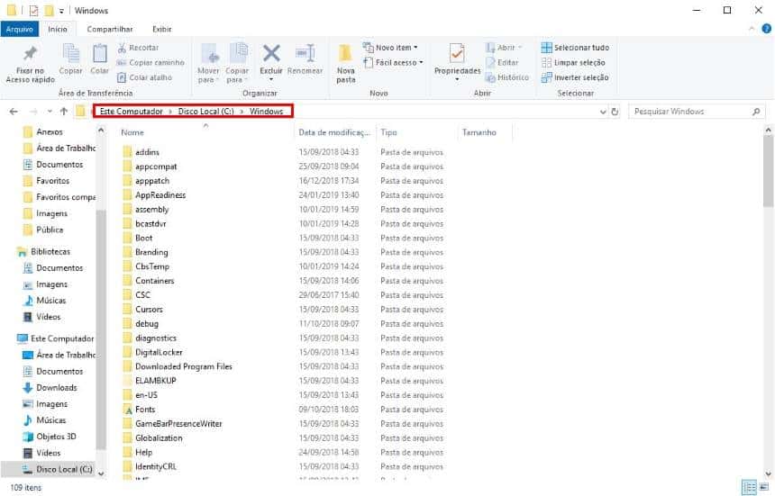Click the Excluir X icon
The image size is (775, 496).
pos(271,53)
